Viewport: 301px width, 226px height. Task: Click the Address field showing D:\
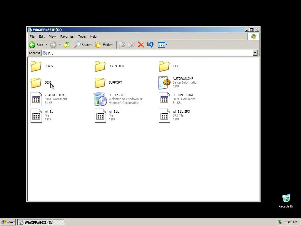[x=147, y=53]
